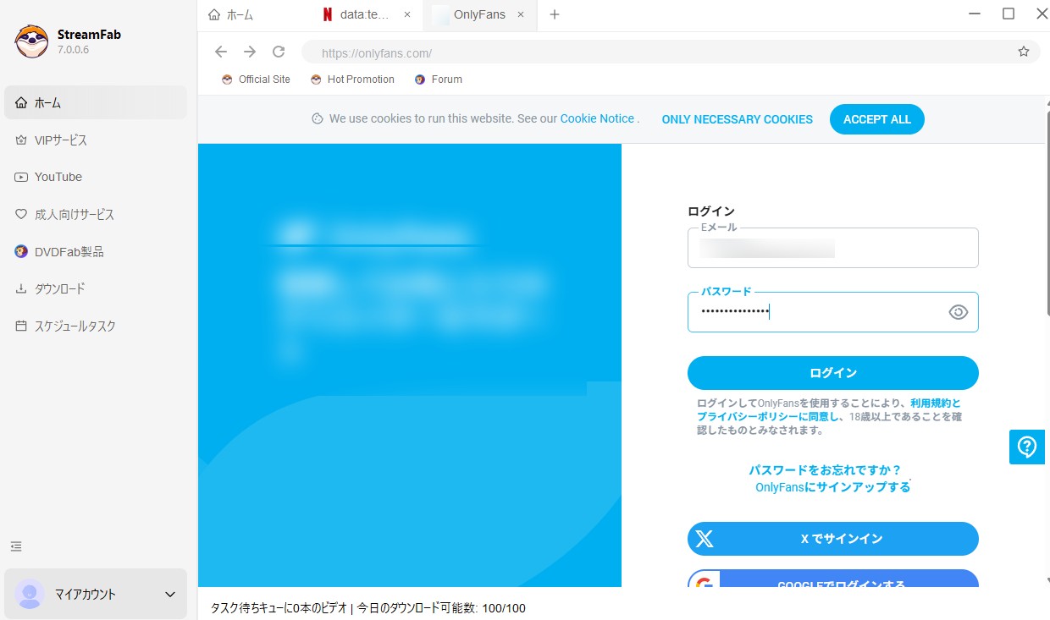1050x620 pixels.
Task: Toggle the bookmark star in the address bar
Action: [x=1023, y=52]
